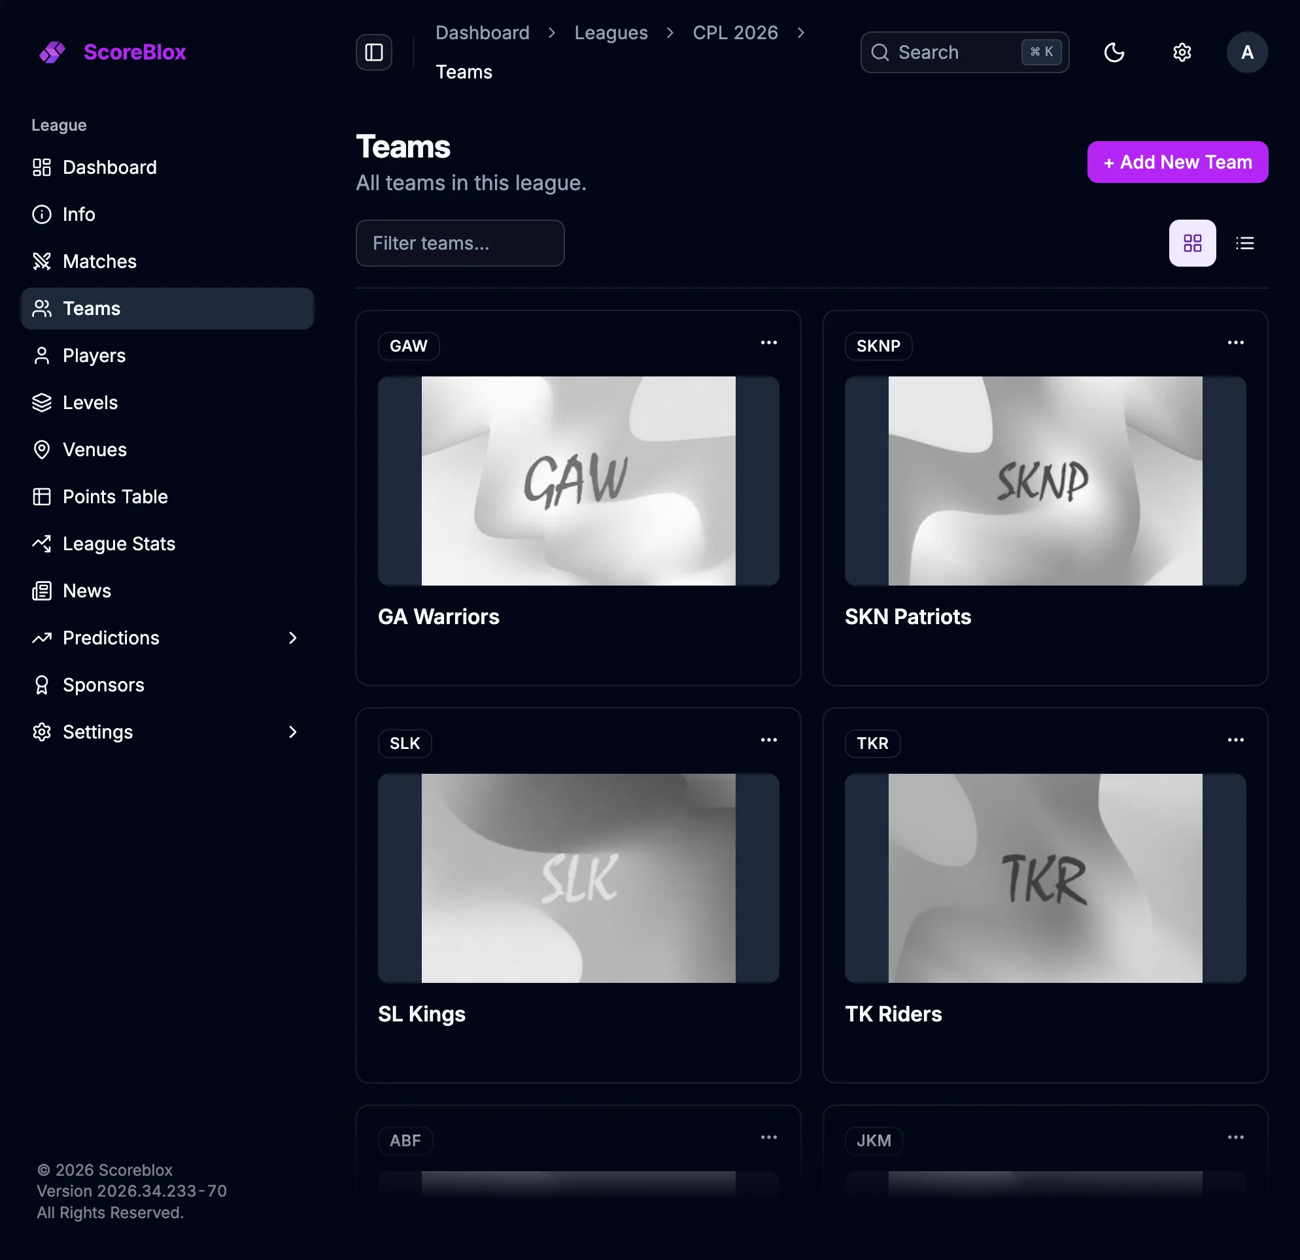1300x1260 pixels.
Task: Open Points Table in sidebar
Action: (x=167, y=497)
